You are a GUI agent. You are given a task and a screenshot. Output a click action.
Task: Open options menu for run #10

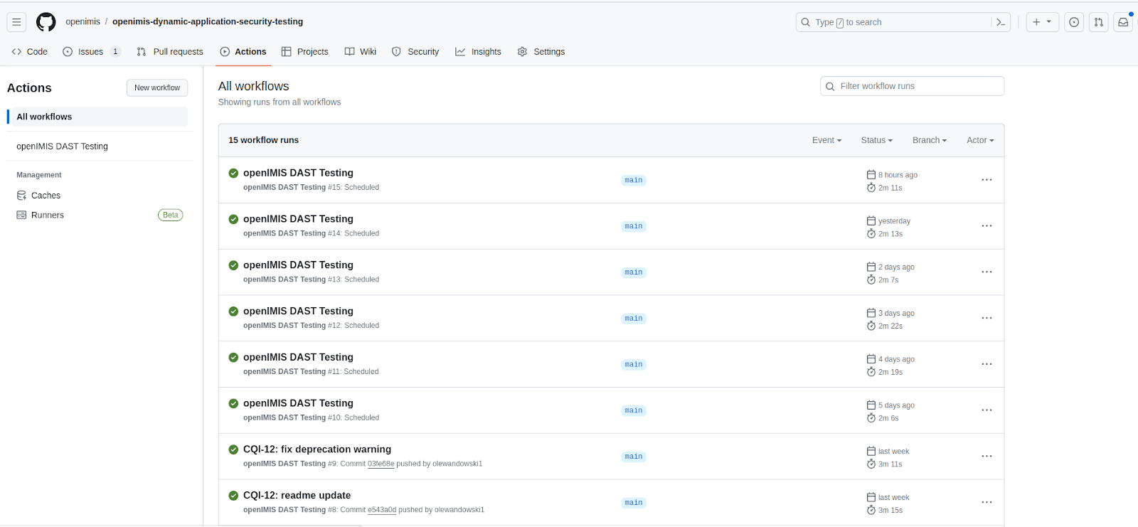[987, 410]
